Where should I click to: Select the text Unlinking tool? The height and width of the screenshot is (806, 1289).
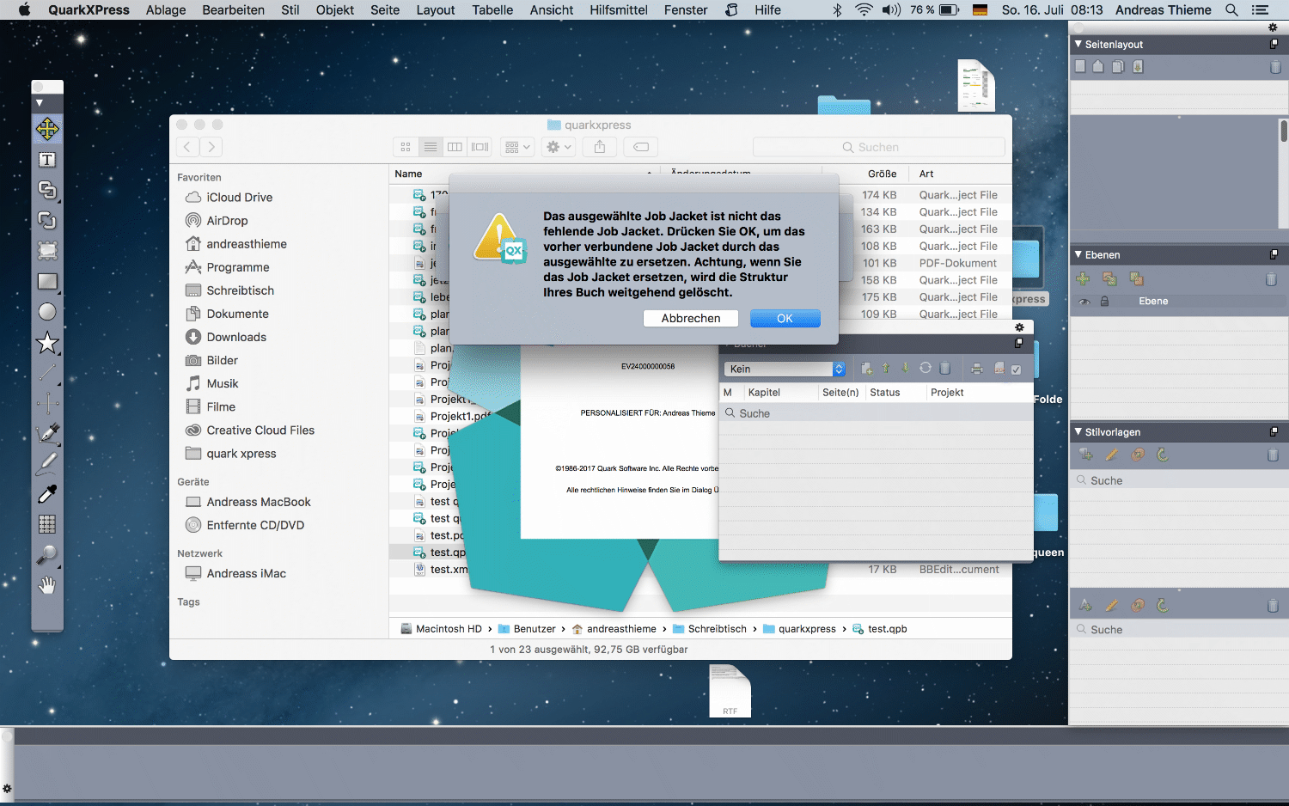tap(47, 221)
